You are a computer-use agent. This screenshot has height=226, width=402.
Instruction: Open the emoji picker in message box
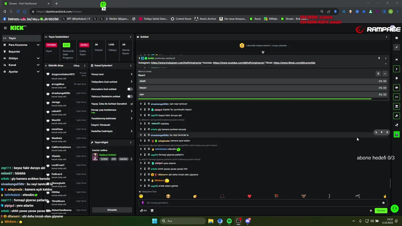pos(383,203)
